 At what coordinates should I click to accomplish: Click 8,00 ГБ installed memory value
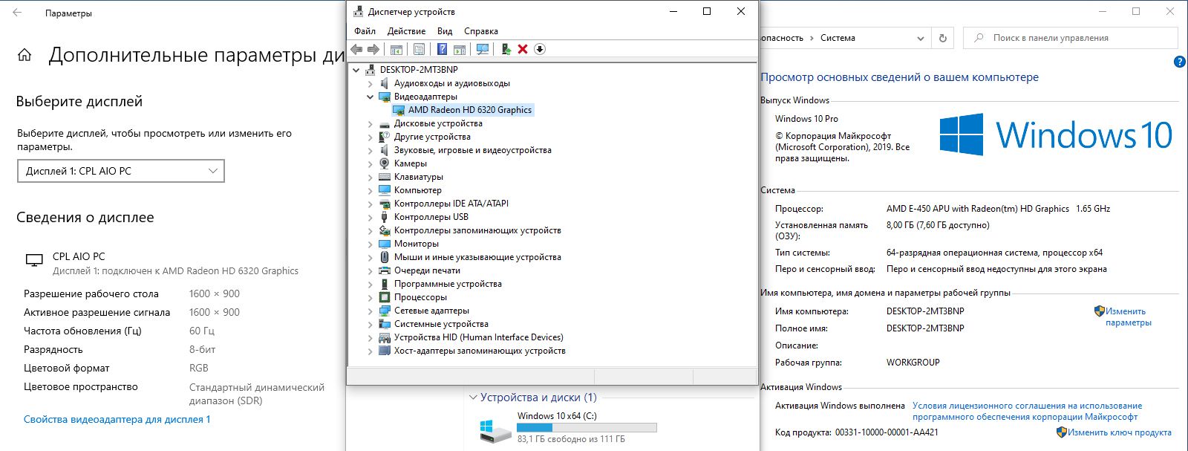pyautogui.click(x=938, y=225)
